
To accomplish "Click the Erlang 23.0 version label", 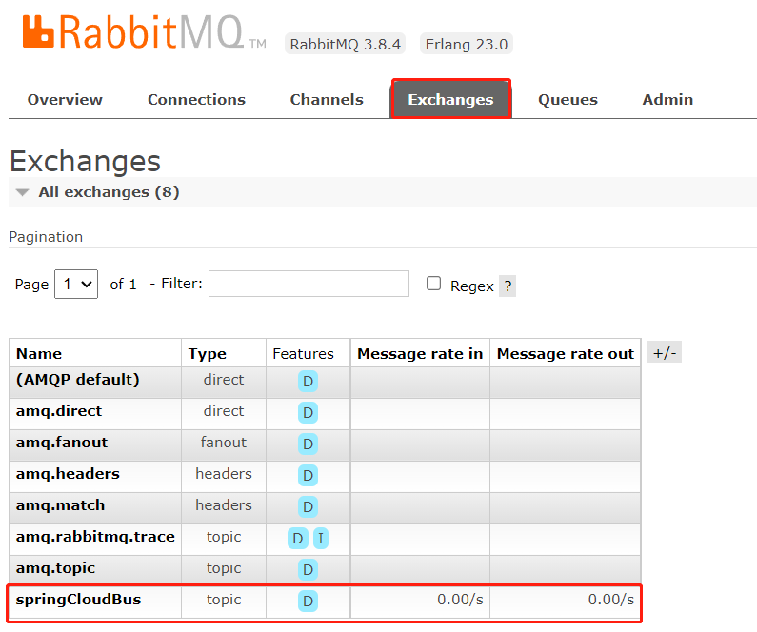I will (467, 44).
